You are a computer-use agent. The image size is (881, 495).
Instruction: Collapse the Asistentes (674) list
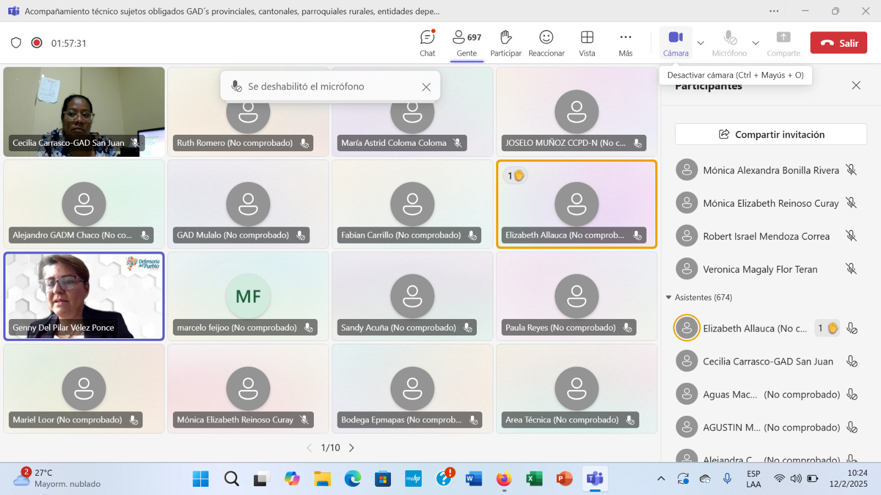(668, 298)
